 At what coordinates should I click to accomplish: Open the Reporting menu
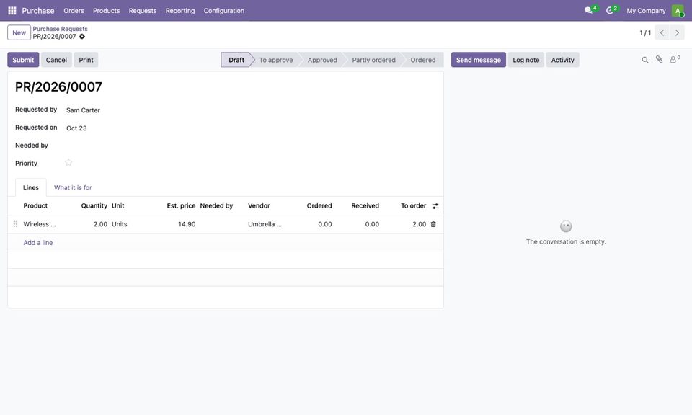pyautogui.click(x=180, y=11)
